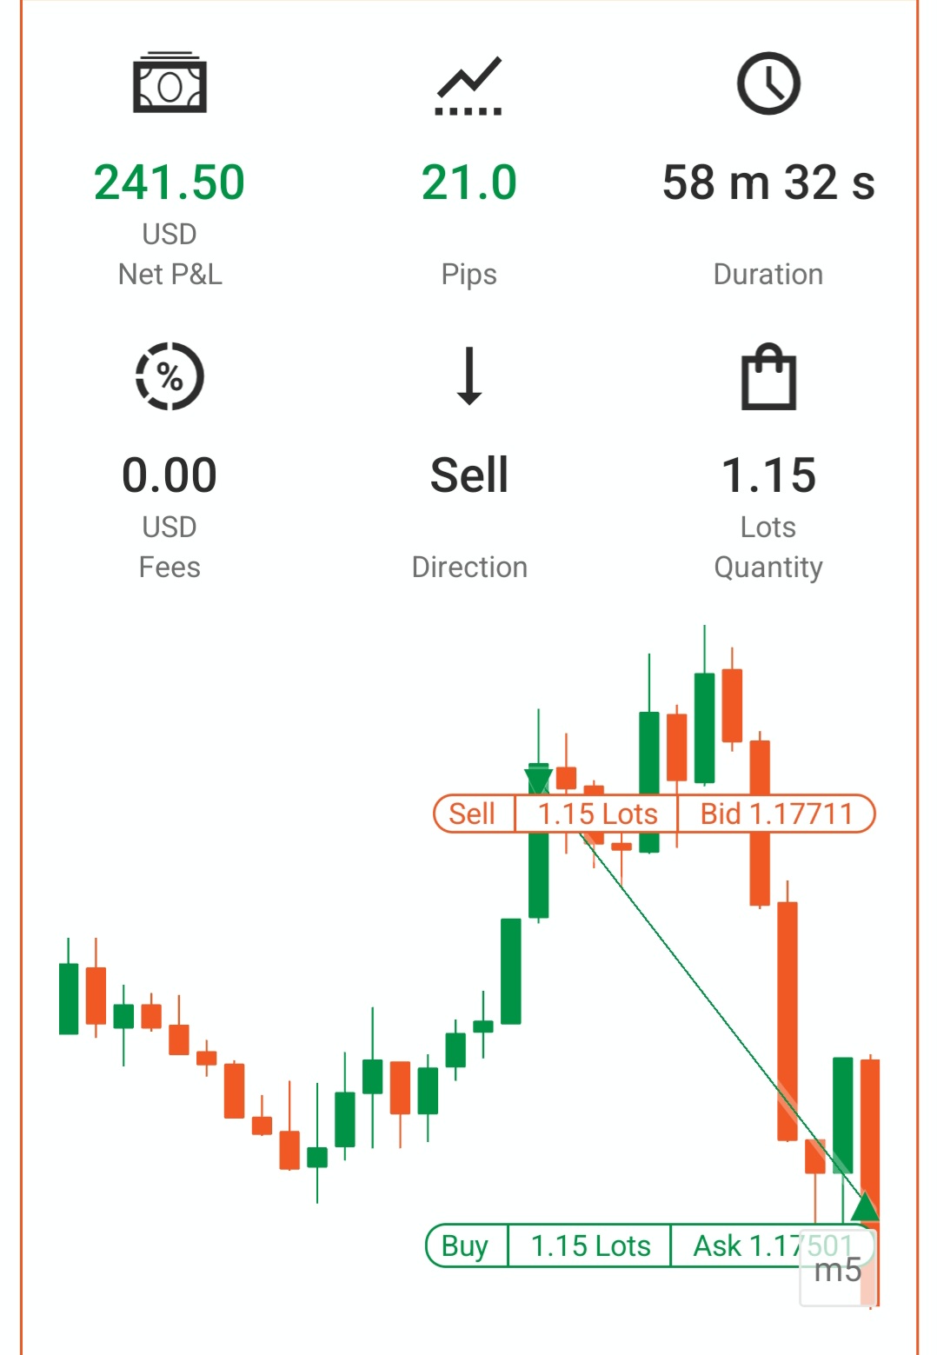Image resolution: width=937 pixels, height=1355 pixels.
Task: Click the clock Duration icon
Action: (x=768, y=83)
